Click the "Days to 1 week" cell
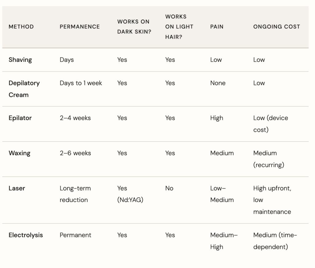 [81, 83]
